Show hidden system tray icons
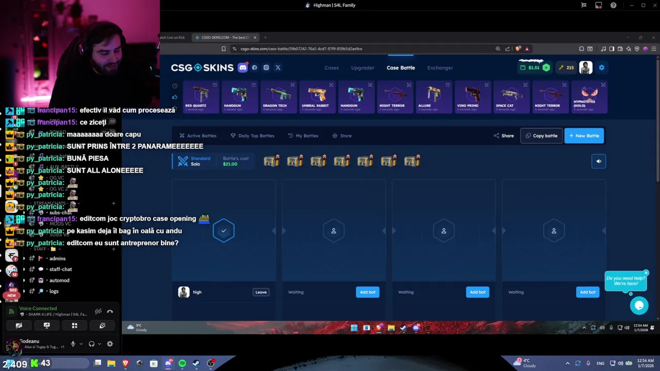 568,363
